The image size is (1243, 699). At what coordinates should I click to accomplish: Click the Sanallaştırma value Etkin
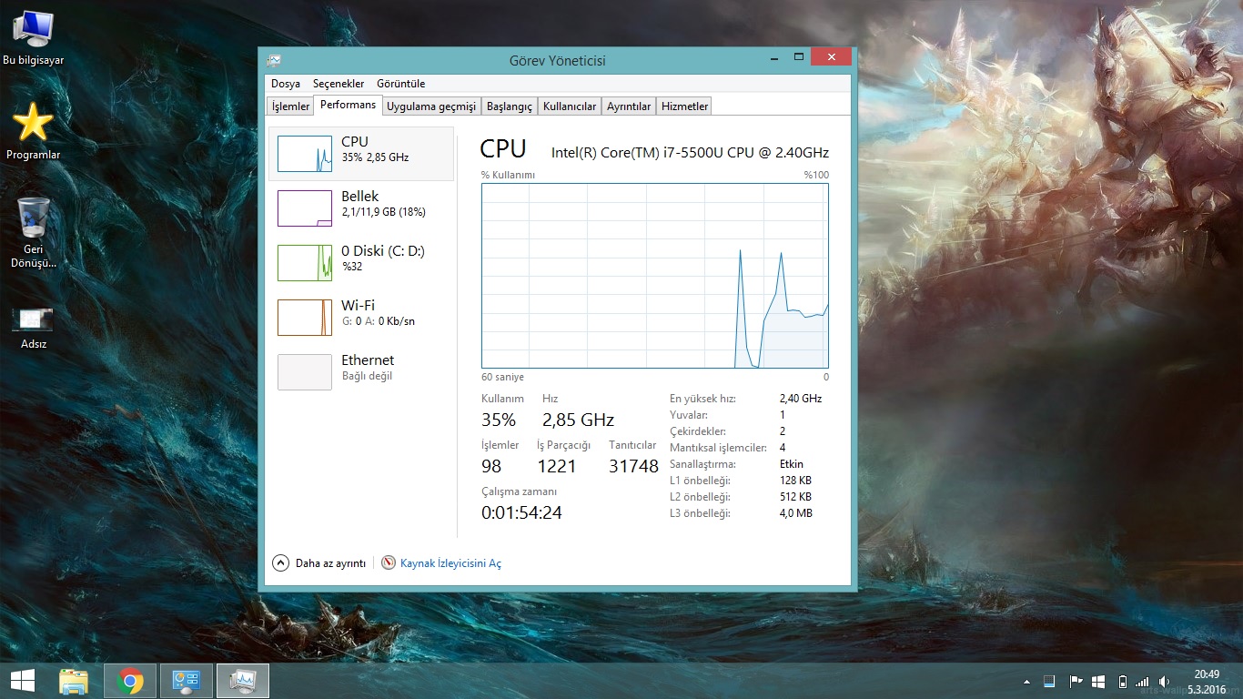[x=792, y=464]
